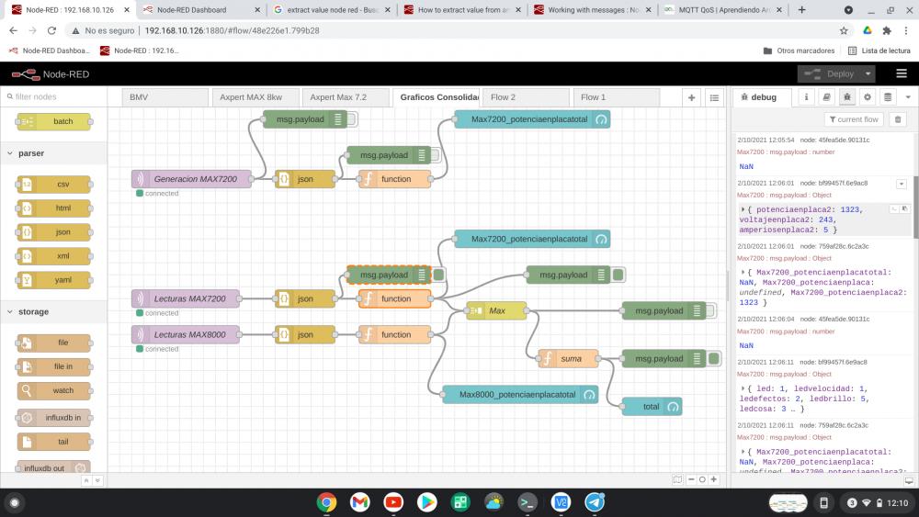Reload the browser page
Screen dimensions: 919x517
coord(51,30)
